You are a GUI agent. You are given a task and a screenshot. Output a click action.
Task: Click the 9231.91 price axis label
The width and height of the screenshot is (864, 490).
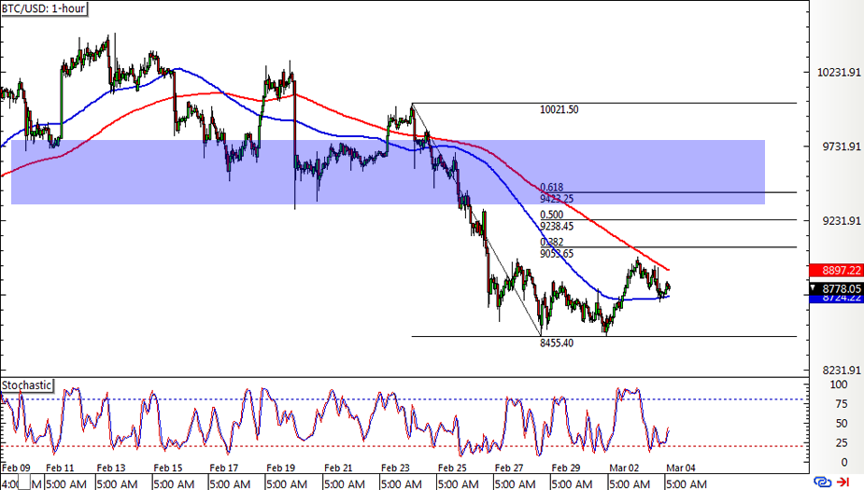click(842, 221)
